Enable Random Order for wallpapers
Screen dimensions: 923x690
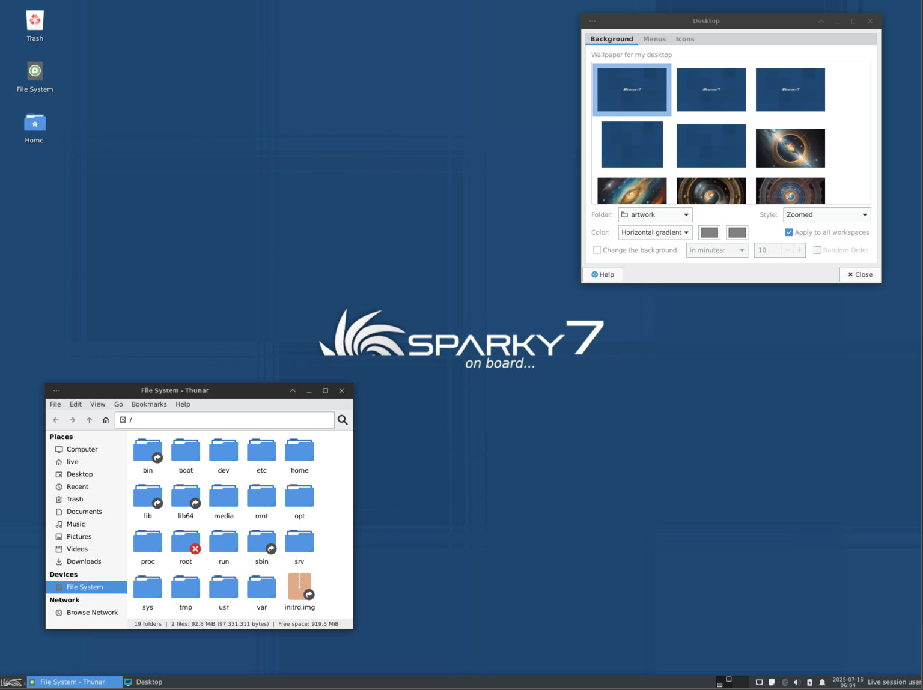pos(817,250)
